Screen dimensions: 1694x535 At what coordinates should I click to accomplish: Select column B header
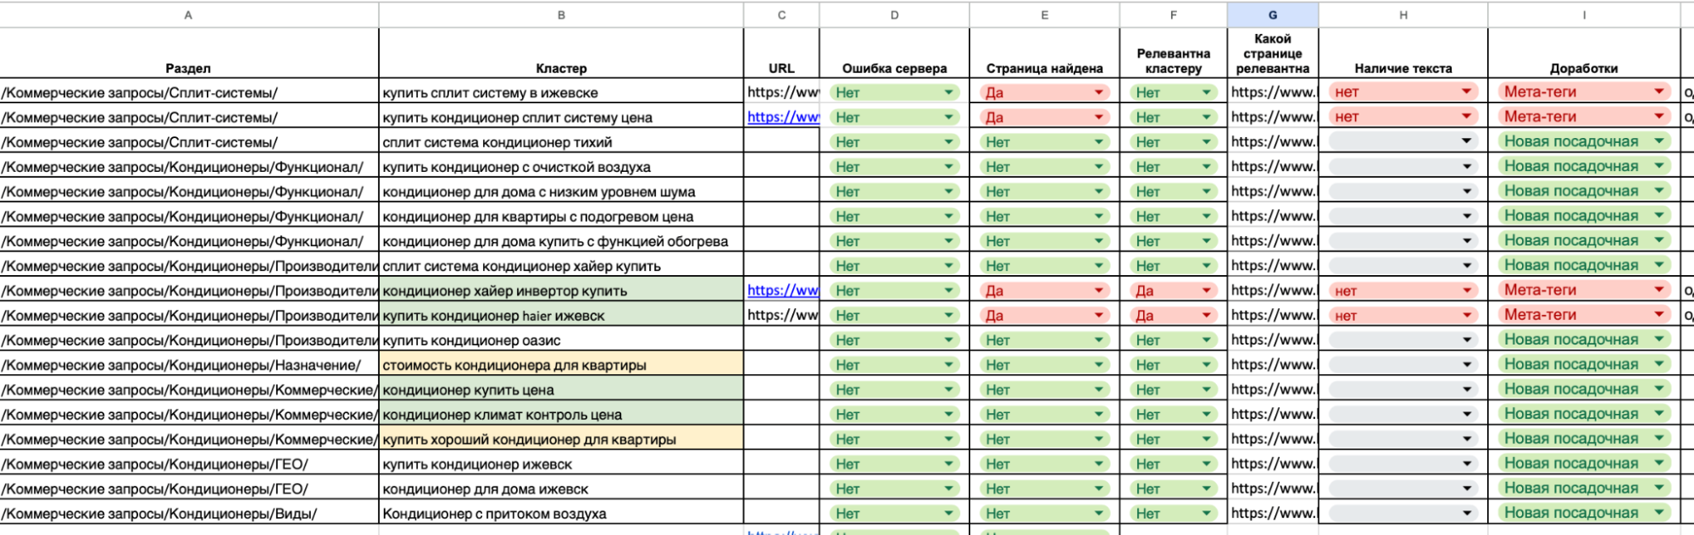(x=561, y=14)
